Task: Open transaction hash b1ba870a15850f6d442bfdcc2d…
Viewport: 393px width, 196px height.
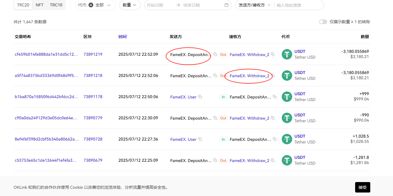Action: [x=46, y=97]
